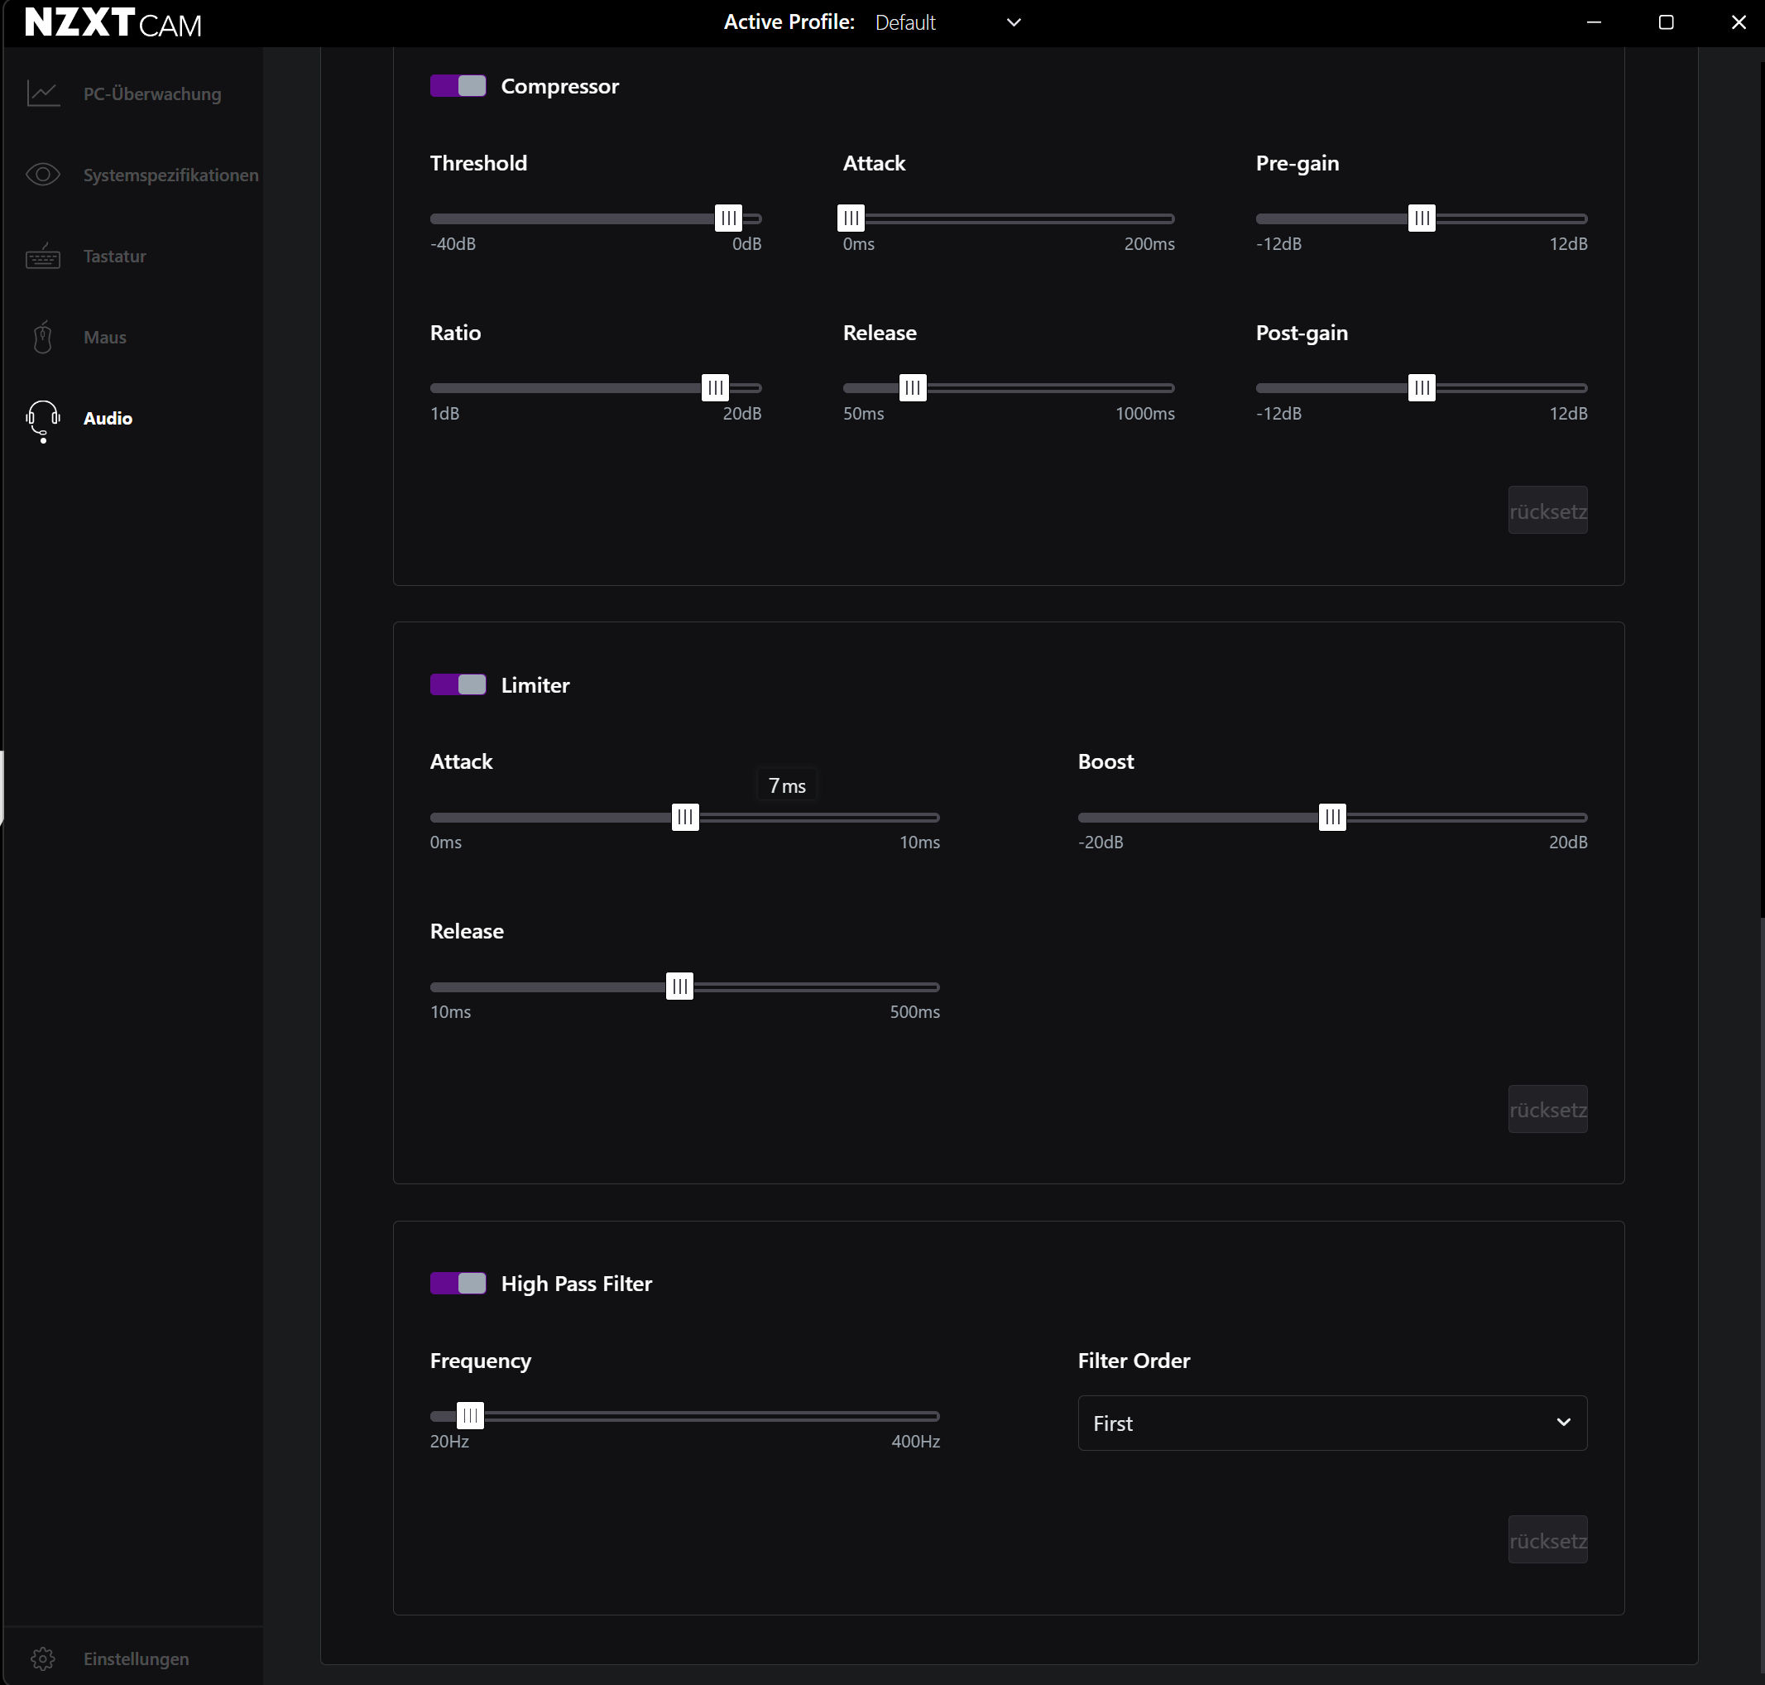The height and width of the screenshot is (1685, 1765).
Task: Click the Maus mouse icon
Action: 43,337
